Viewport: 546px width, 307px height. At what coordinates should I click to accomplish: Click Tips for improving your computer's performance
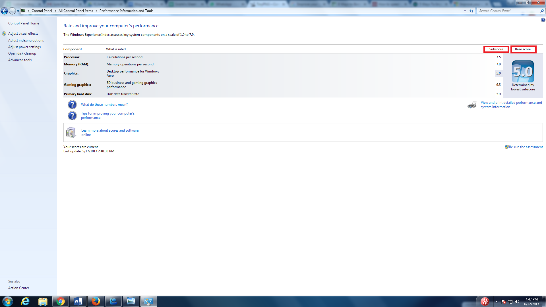tap(107, 115)
